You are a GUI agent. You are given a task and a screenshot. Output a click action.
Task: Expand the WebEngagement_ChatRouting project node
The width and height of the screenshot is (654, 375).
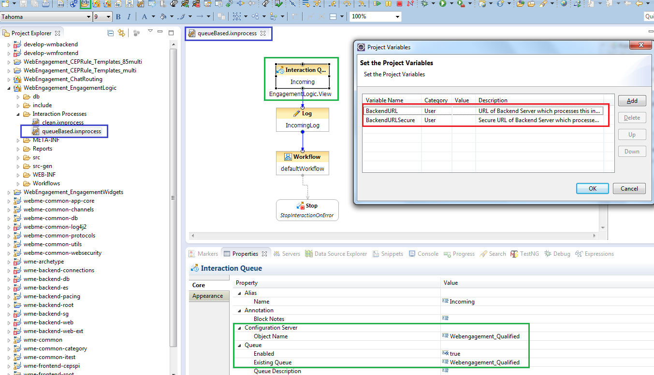pos(9,79)
